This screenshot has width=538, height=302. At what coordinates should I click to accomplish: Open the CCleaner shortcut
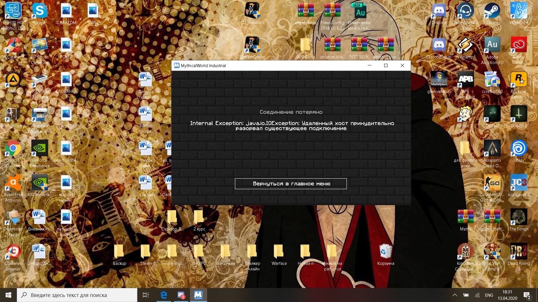[13, 48]
